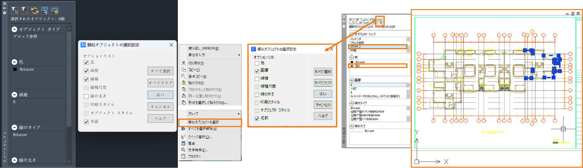583x168 pixels.
Task: Check 線種 checkbox in the middle dialog
Action: click(x=257, y=79)
